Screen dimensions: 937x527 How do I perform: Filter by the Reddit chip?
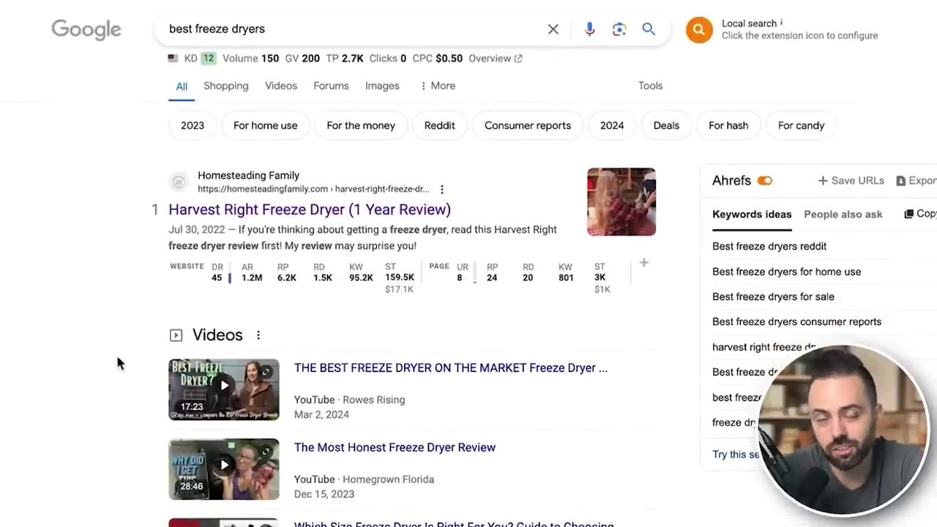click(440, 125)
